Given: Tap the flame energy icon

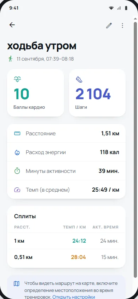Looking at the screenshot, I should 17,152.
